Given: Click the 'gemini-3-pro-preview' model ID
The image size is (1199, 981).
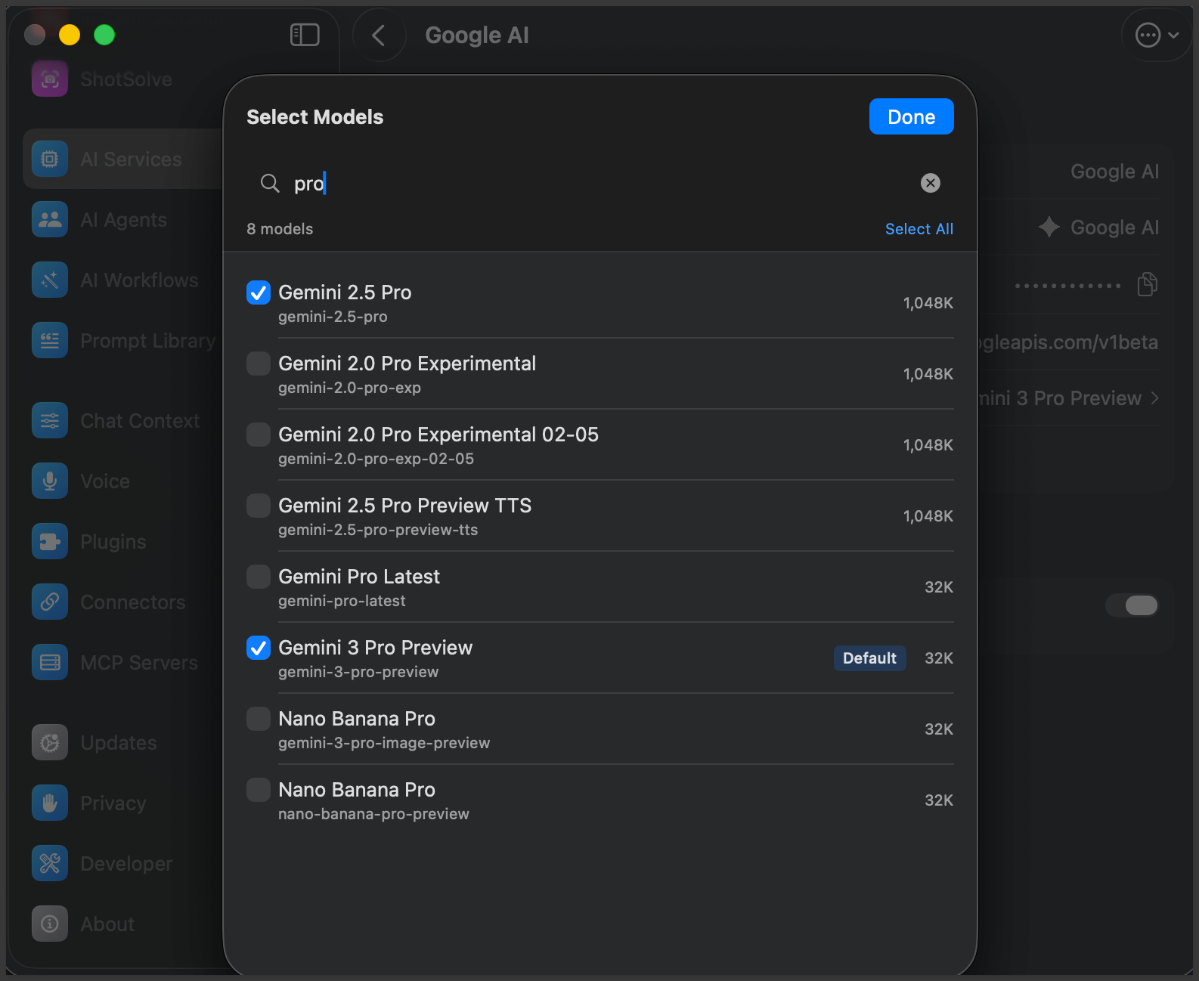Looking at the screenshot, I should [358, 672].
